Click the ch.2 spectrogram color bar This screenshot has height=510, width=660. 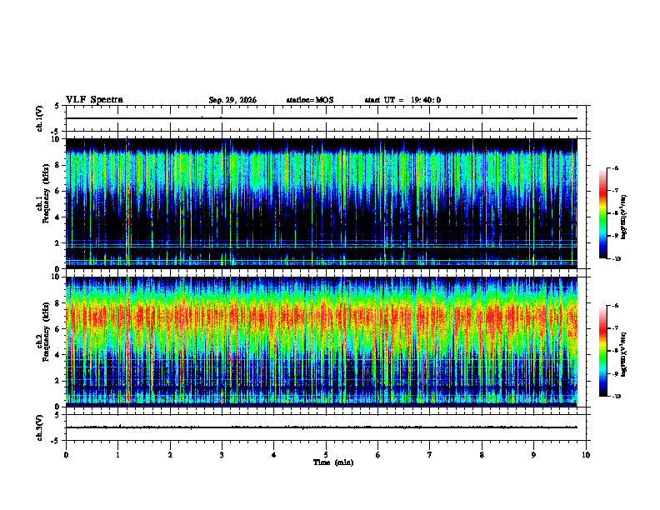[x=603, y=351]
